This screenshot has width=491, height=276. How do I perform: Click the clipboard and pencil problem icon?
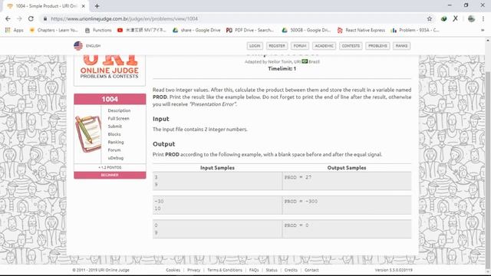pos(88,134)
